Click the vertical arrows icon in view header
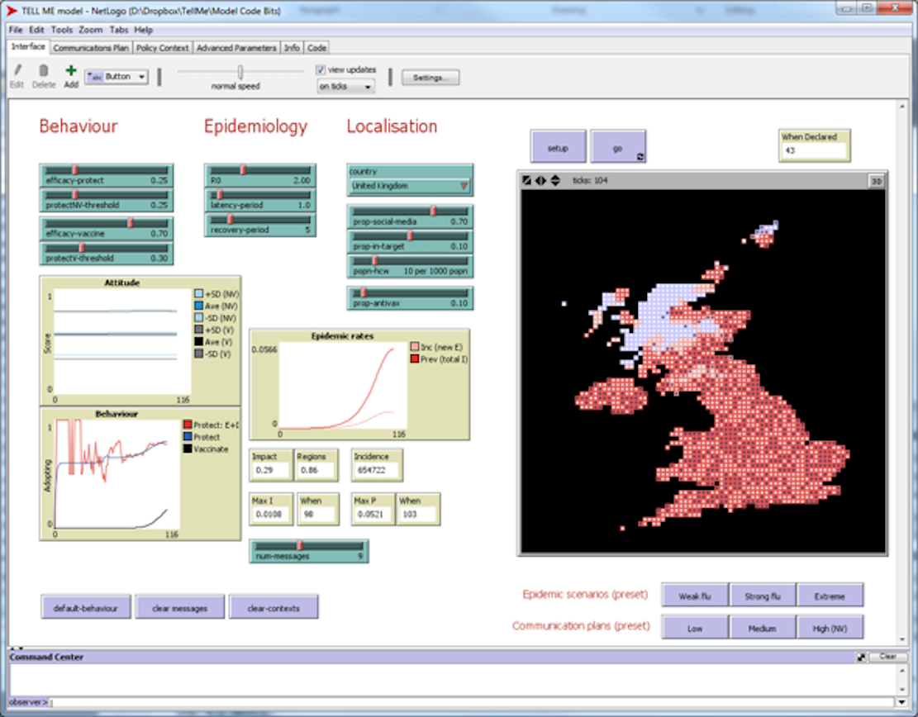The width and height of the screenshot is (918, 717). tap(554, 181)
